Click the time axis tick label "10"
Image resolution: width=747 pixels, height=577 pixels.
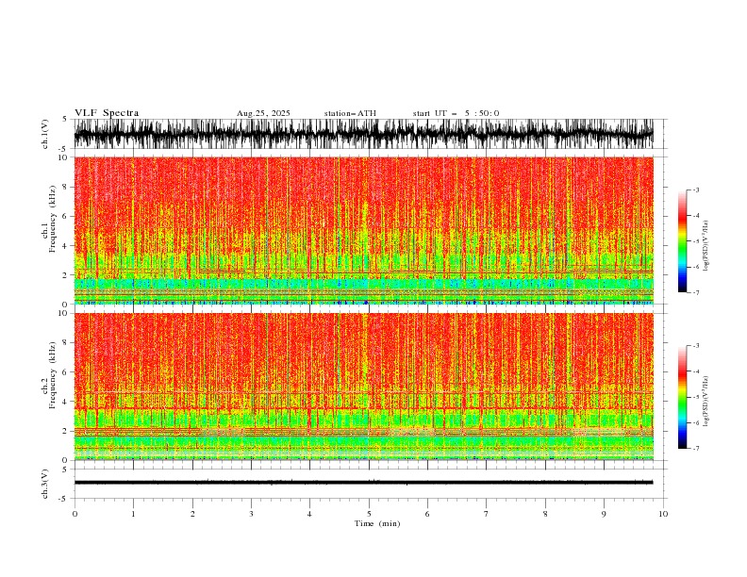point(663,514)
